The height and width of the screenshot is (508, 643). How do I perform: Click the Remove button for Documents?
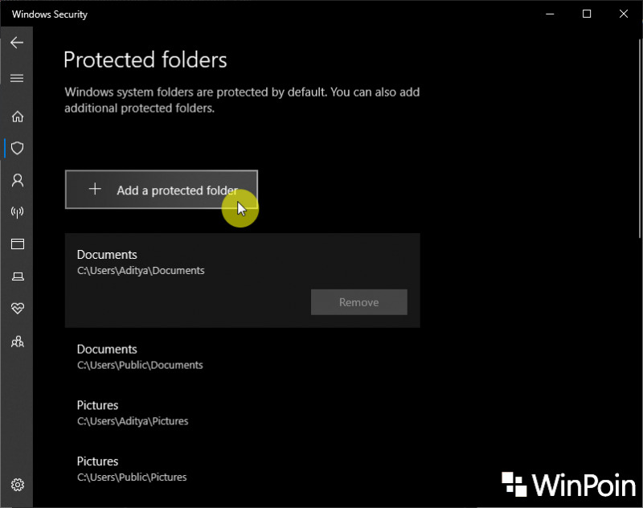pos(358,302)
